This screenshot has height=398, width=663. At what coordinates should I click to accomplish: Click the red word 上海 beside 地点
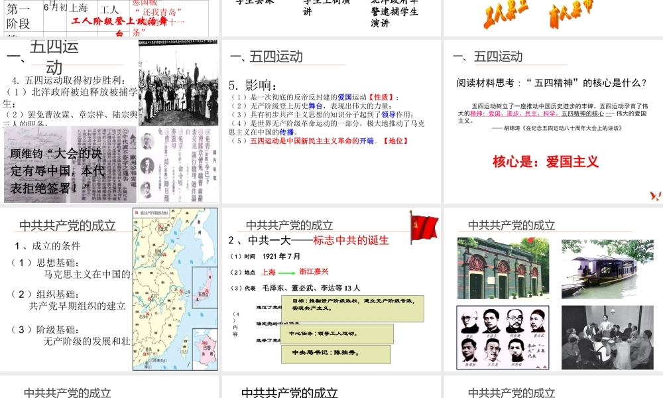coord(268,273)
